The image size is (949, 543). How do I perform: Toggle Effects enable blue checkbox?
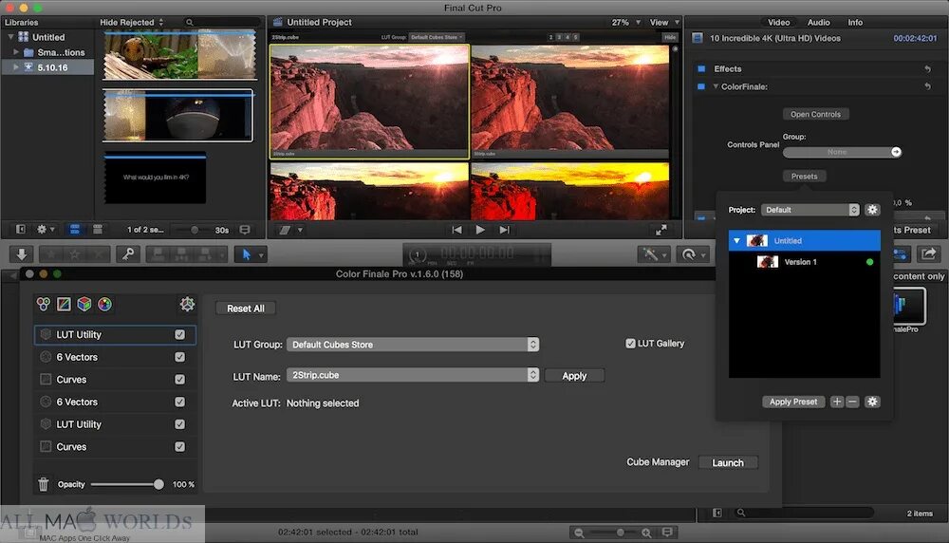(x=701, y=69)
